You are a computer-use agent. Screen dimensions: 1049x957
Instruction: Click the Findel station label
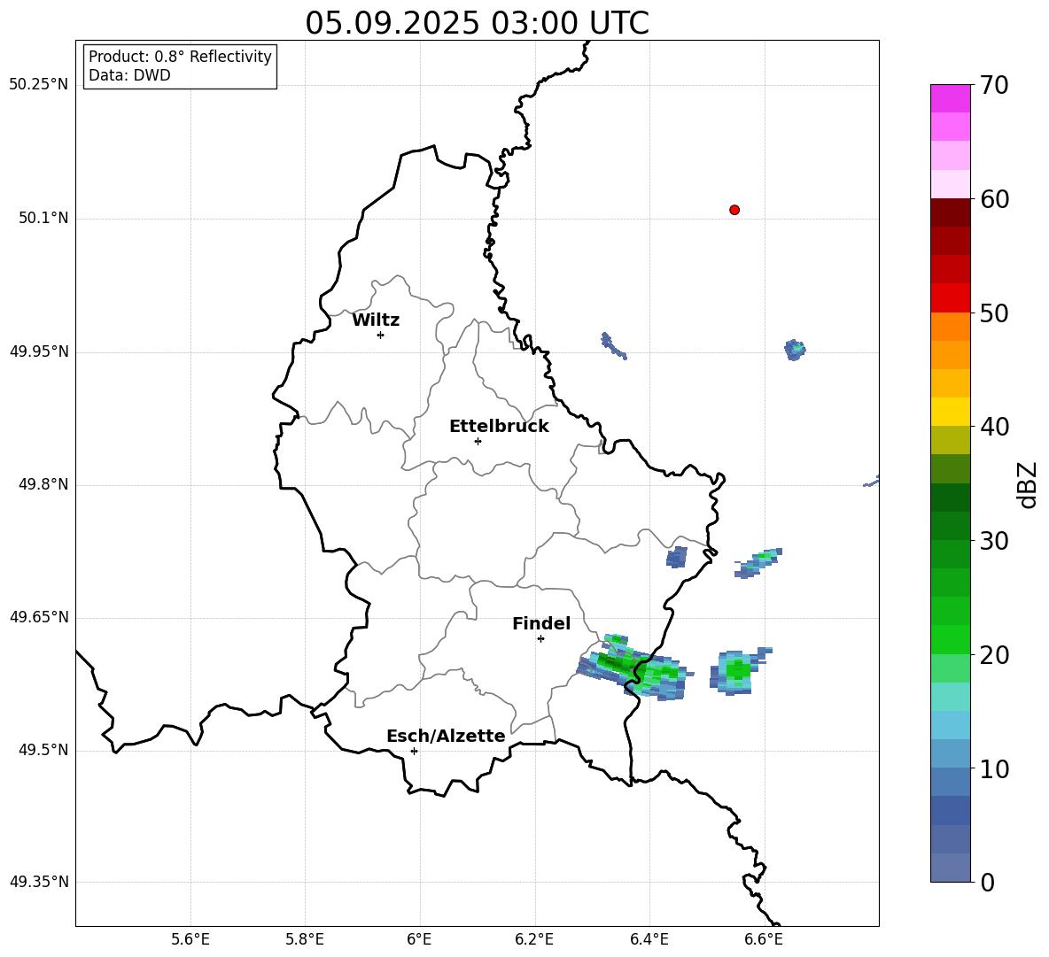[x=541, y=623]
